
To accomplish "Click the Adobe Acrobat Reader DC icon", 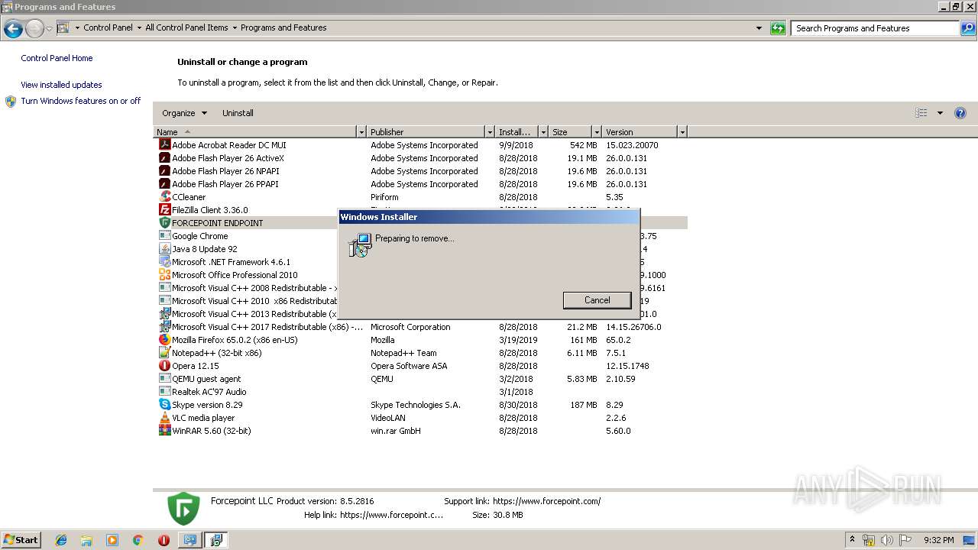I will tap(164, 144).
